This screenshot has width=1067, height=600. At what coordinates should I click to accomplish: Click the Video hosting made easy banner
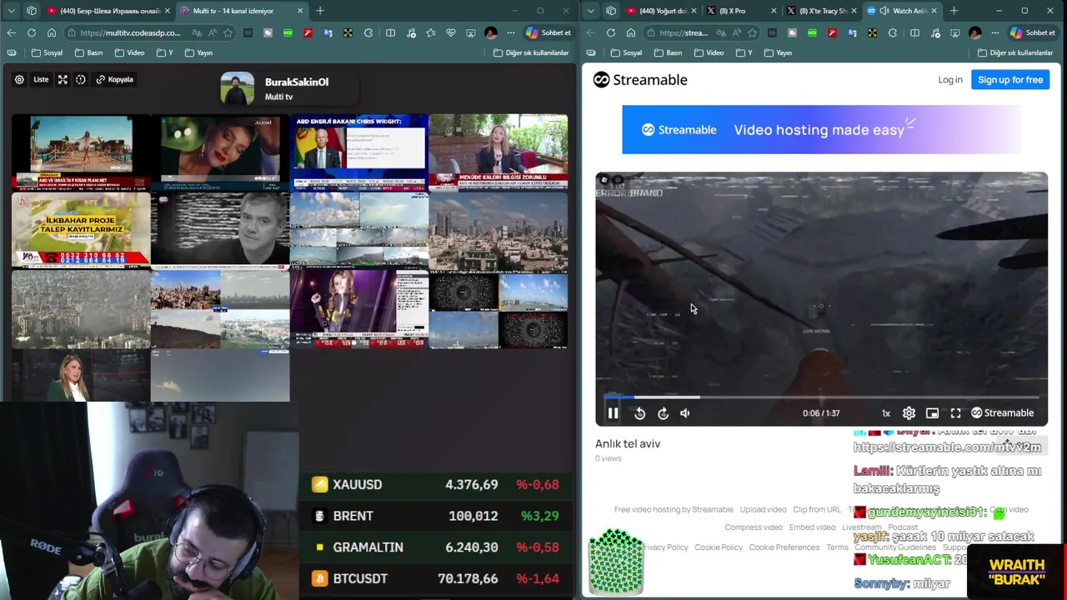click(821, 129)
